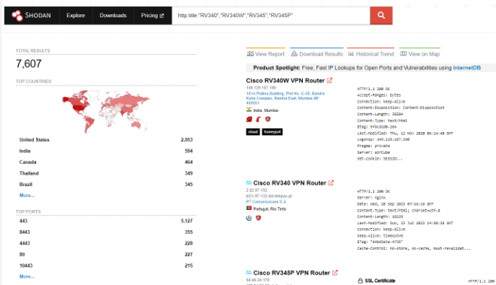Click the total results count 7,607
The image size is (496, 285).
(29, 64)
